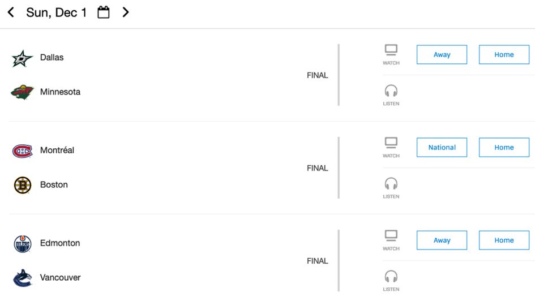Watch Home feed for Edmonton-Vancouver game
Viewport: 535px width, 301px height.
(504, 240)
